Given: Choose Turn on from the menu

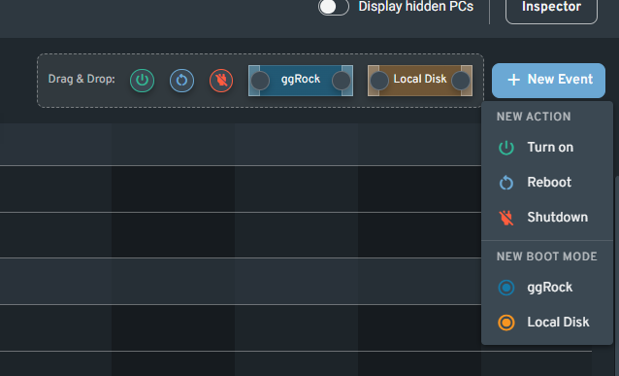Looking at the screenshot, I should coord(547,148).
